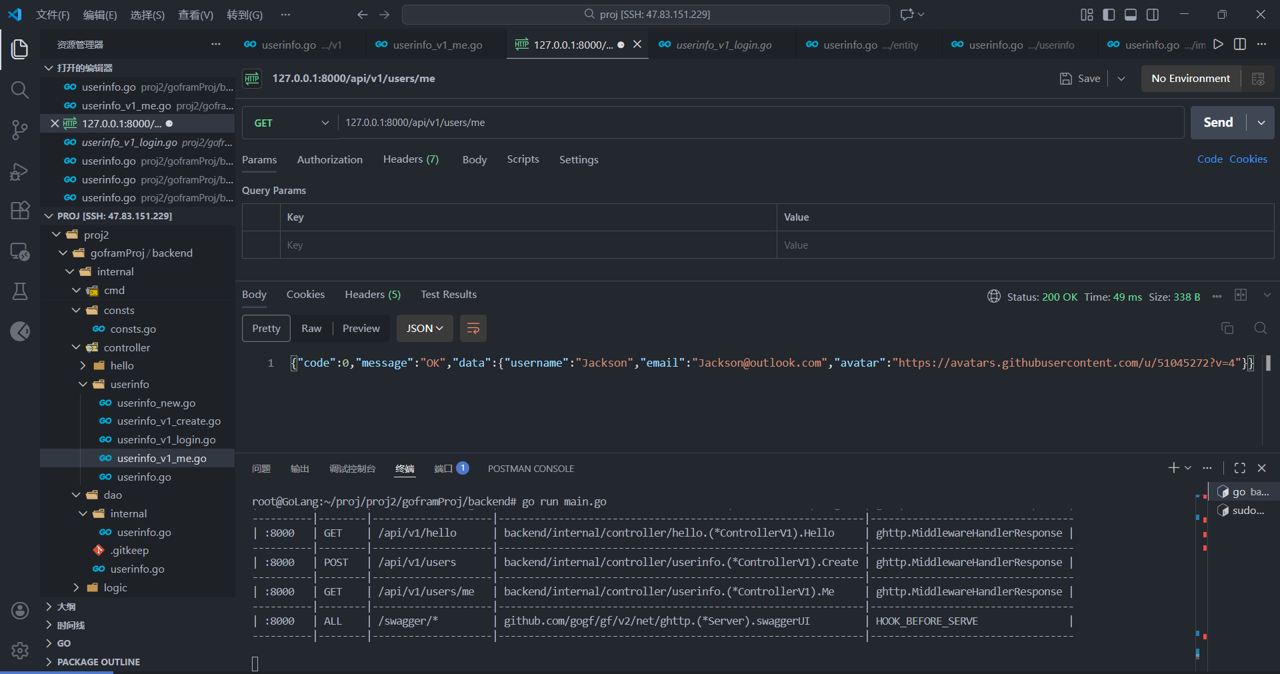Viewport: 1280px width, 674px height.
Task: Toggle bottom panel visibility
Action: pyautogui.click(x=1131, y=15)
